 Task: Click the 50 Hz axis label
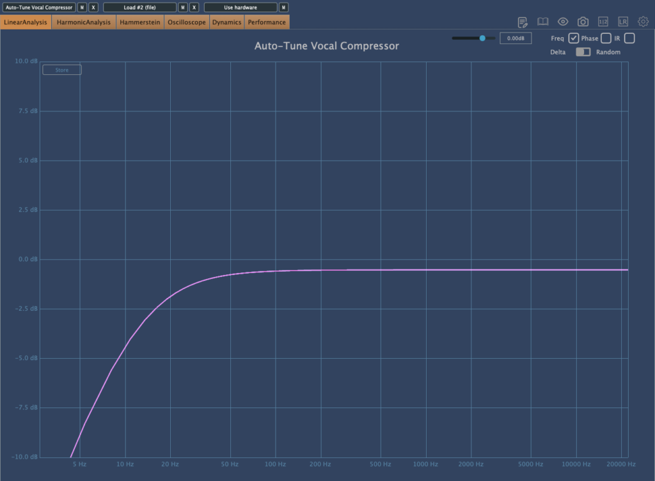tap(230, 464)
